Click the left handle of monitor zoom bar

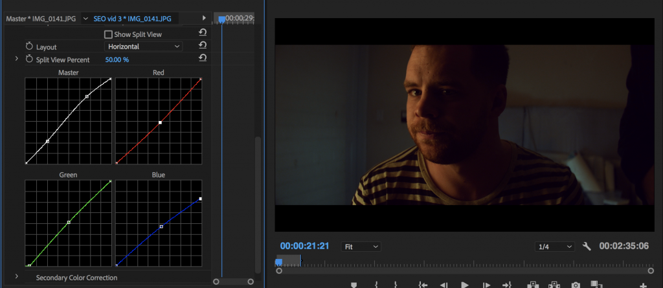tap(278, 271)
